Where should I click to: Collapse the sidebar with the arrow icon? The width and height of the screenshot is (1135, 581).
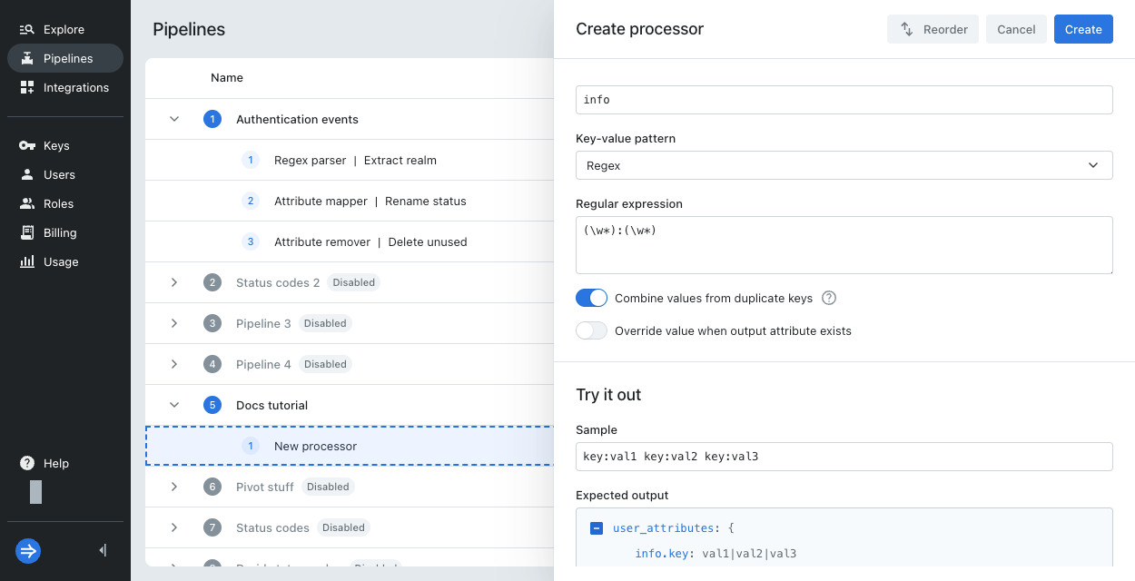(x=103, y=550)
